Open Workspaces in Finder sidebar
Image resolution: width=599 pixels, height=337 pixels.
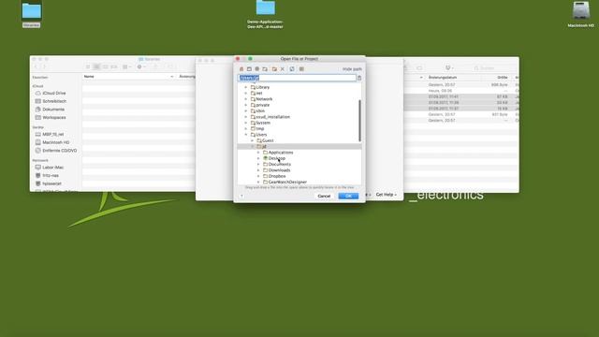pyautogui.click(x=51, y=118)
